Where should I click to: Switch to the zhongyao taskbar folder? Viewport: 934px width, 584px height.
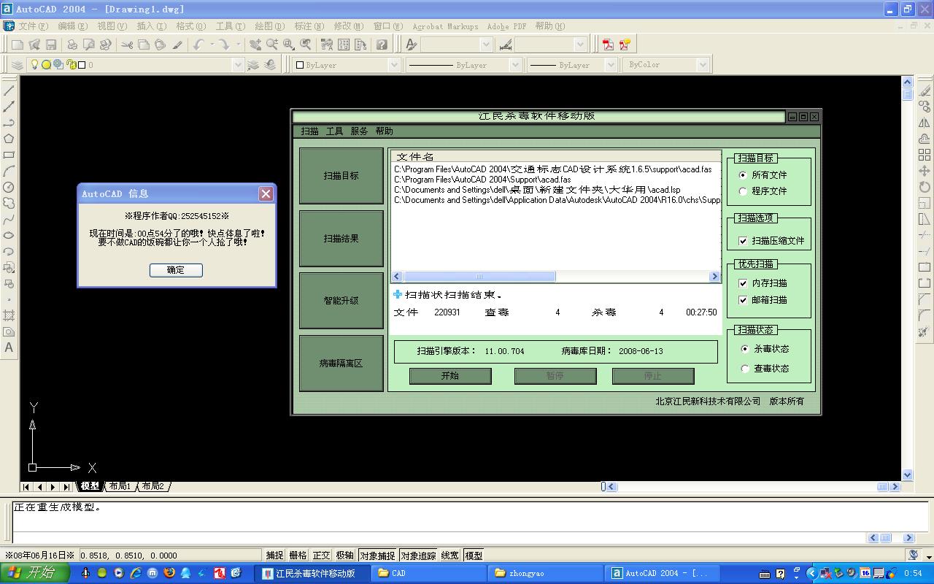pyautogui.click(x=544, y=573)
